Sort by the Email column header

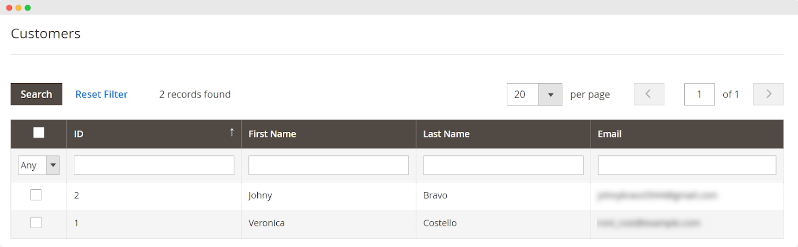(x=609, y=134)
